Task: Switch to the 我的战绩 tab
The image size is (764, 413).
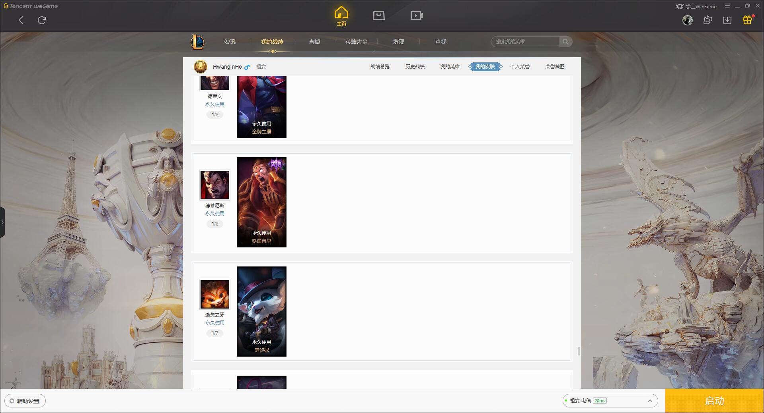Action: [272, 42]
